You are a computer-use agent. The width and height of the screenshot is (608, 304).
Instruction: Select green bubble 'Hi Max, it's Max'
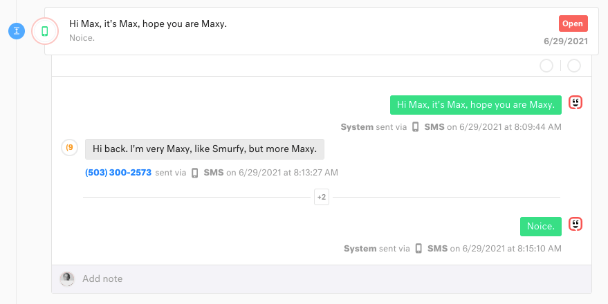point(475,105)
